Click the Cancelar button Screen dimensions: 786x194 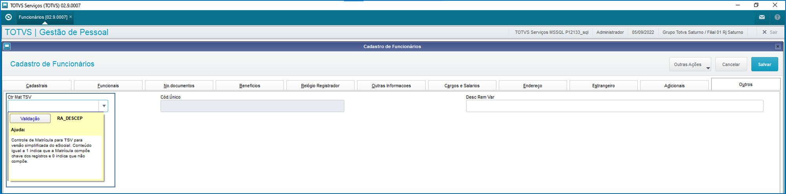coord(731,64)
